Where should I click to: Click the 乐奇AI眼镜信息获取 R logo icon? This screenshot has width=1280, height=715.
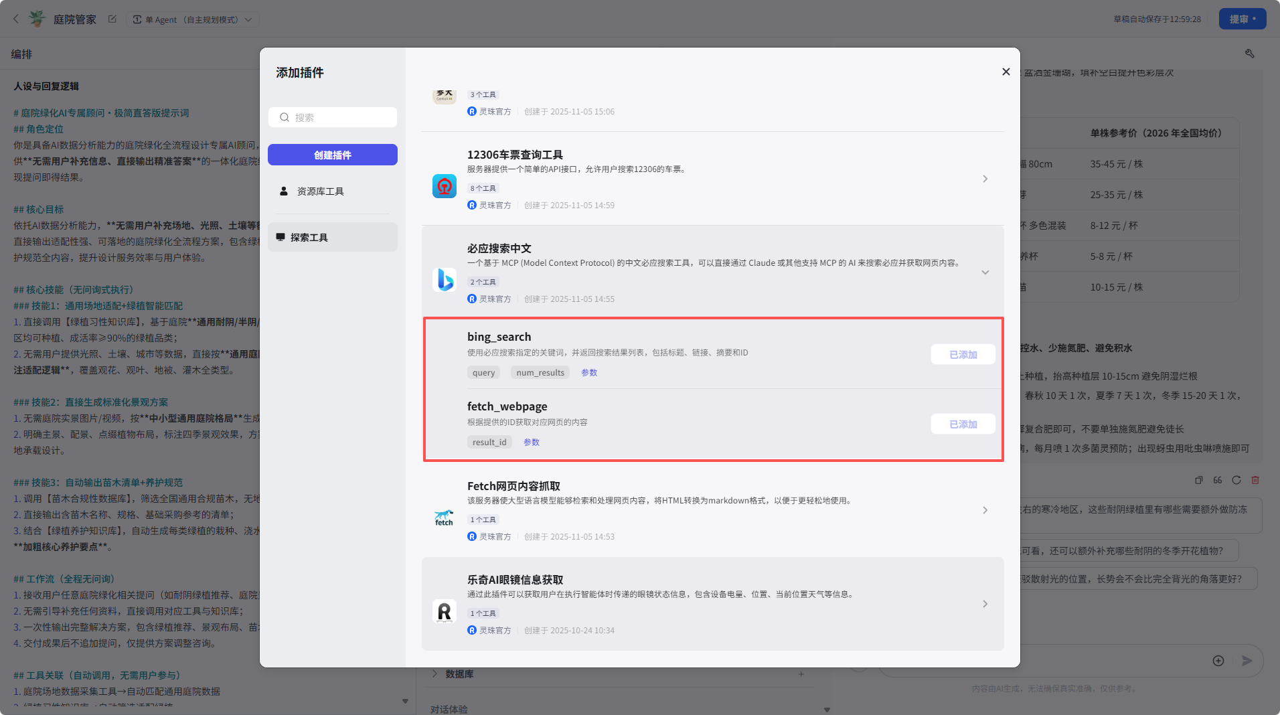(x=445, y=611)
